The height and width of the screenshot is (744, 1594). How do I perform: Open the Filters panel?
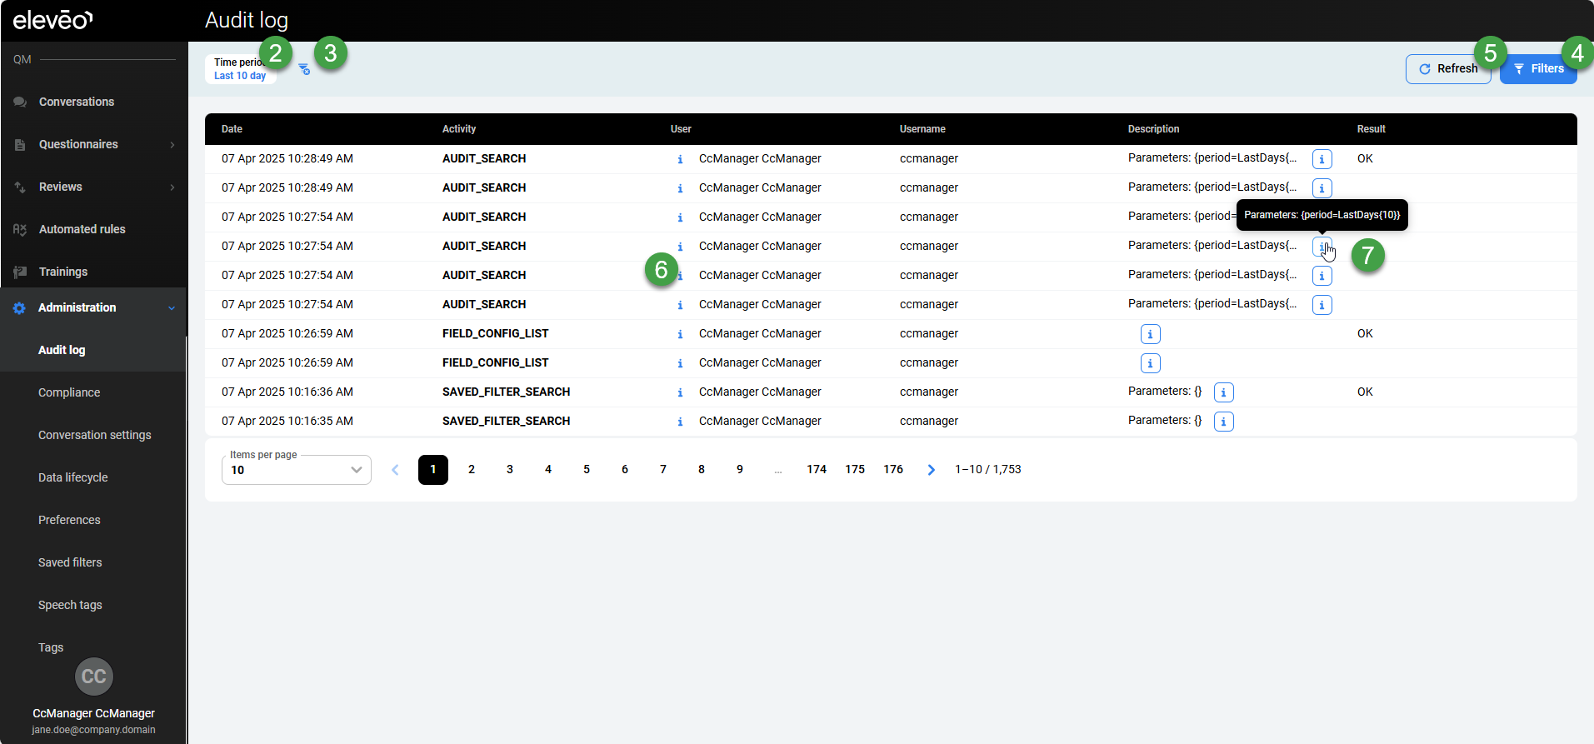[1537, 69]
